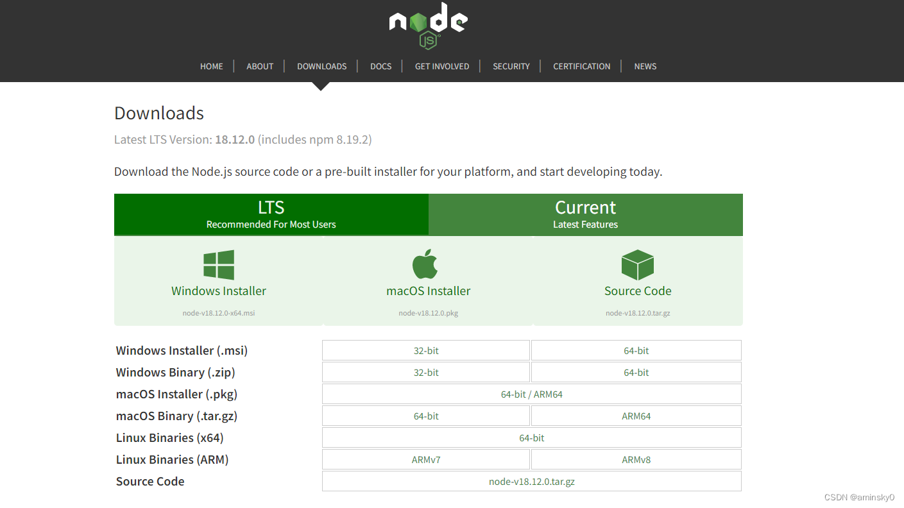Click the macOS Binary (.tar.gz) row label
Viewport: 904px width, 508px height.
coord(176,416)
